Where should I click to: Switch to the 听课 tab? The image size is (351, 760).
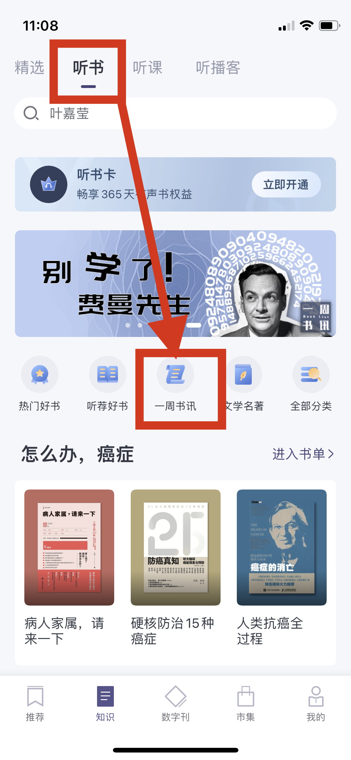pyautogui.click(x=148, y=68)
